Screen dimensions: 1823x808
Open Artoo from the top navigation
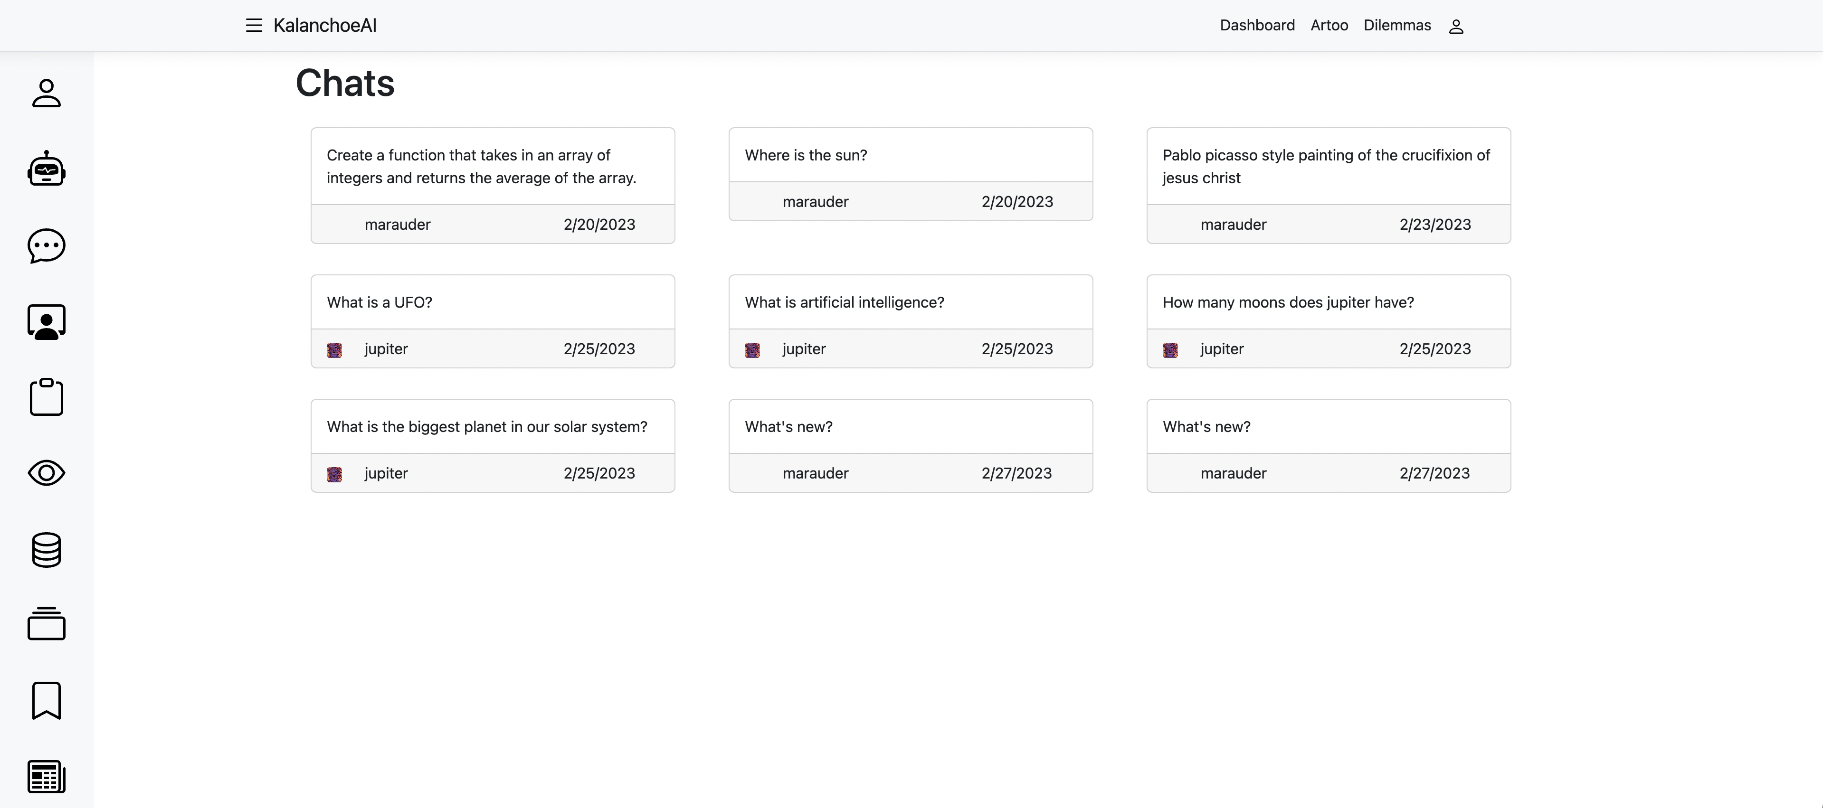(x=1329, y=26)
